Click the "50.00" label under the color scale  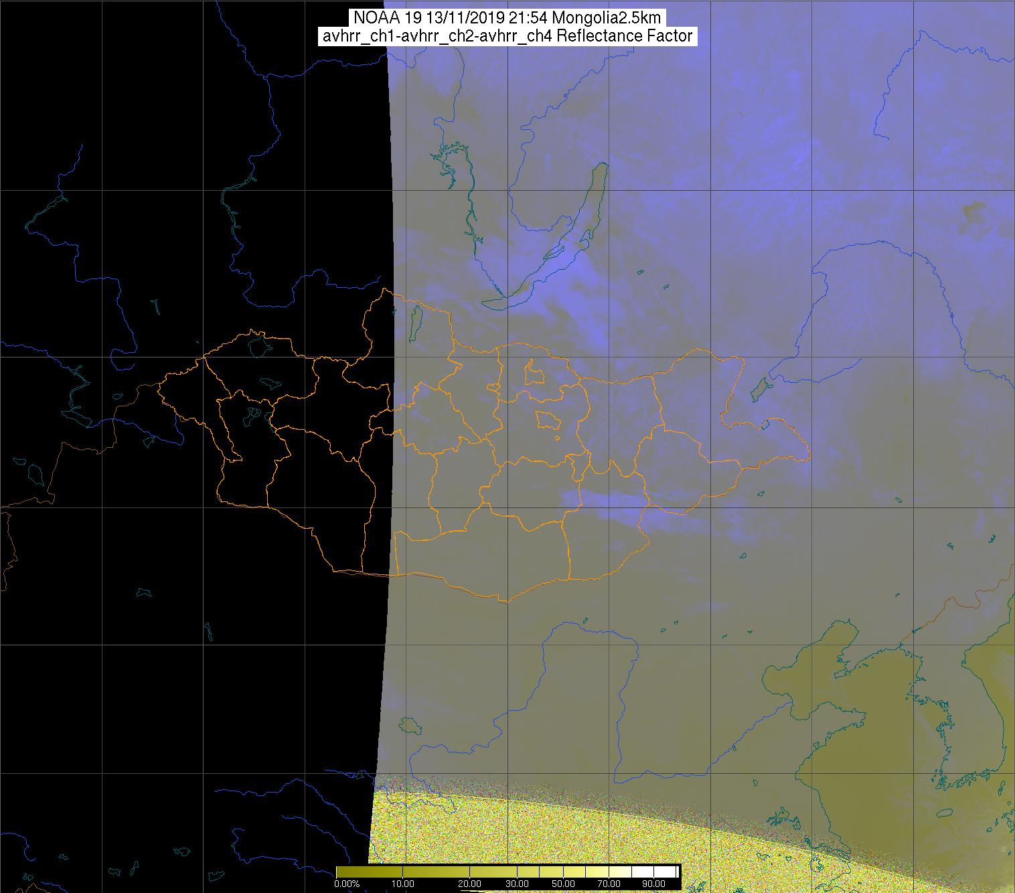[x=564, y=884]
